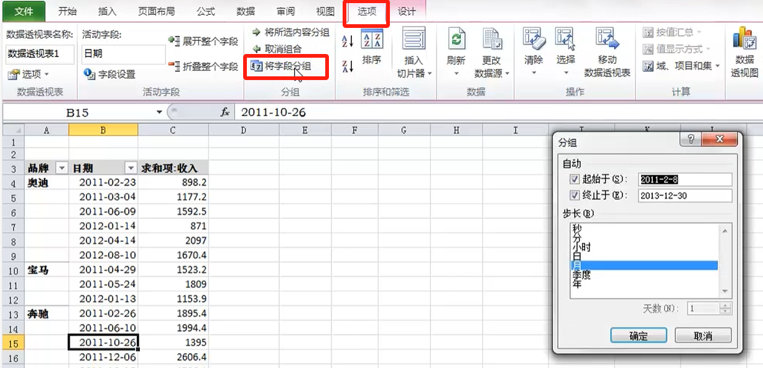Screen dimensions: 763x368
Task: Expand the 插入切片器 dropdown arrow
Action: click(428, 74)
